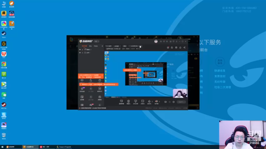Click the nested window capture in the preview
266x149 pixels.
coord(146,74)
